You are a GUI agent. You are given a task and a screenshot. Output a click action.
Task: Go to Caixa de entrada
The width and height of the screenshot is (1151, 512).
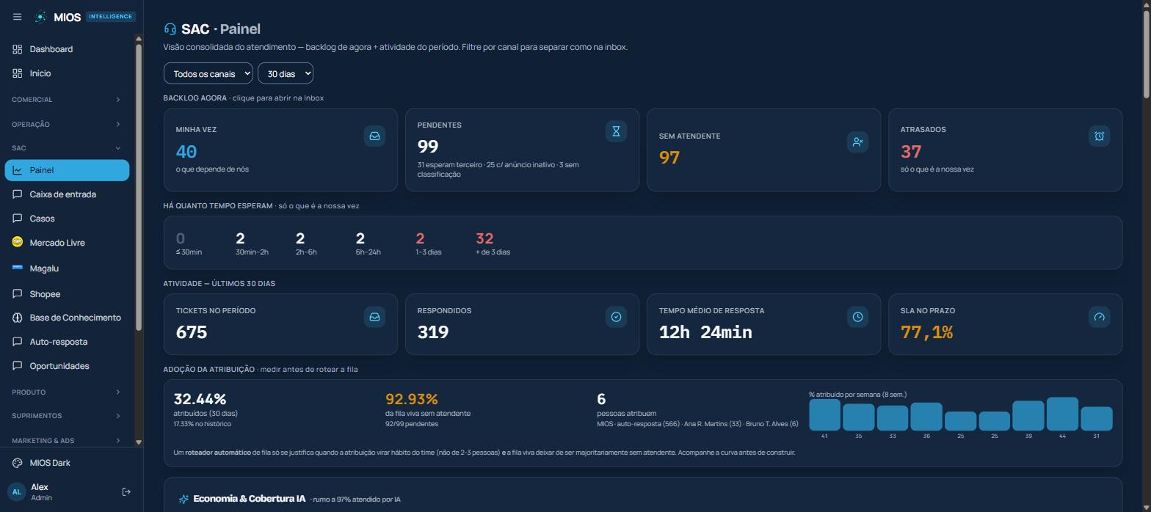tap(67, 194)
